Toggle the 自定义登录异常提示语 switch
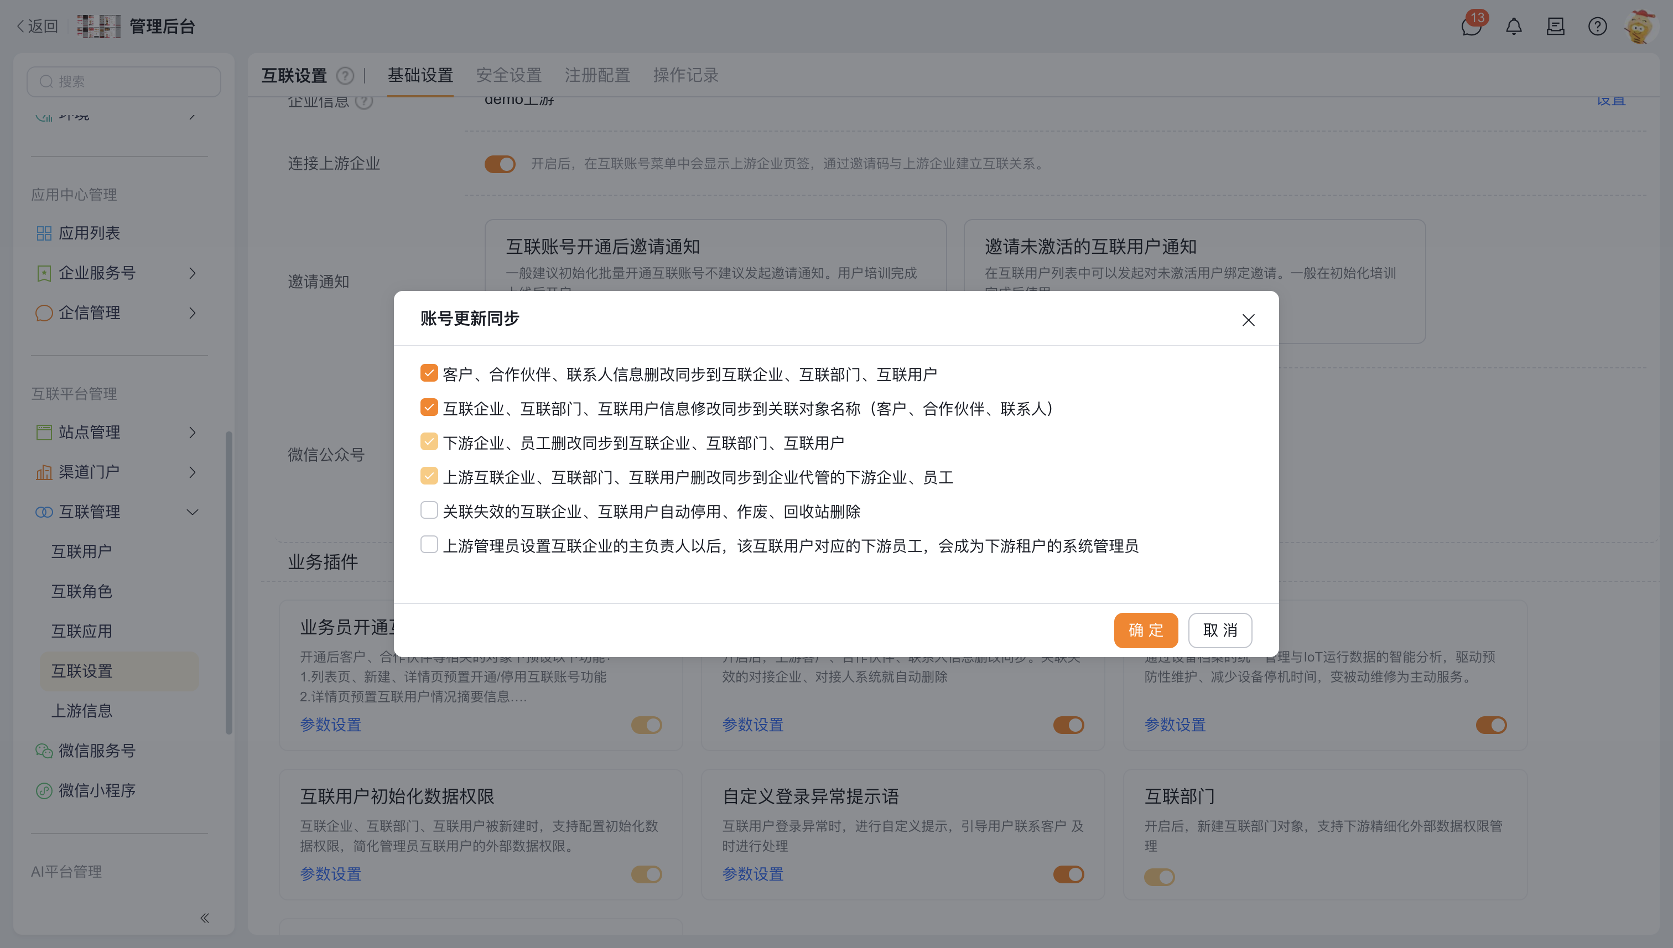1673x948 pixels. 1068,874
